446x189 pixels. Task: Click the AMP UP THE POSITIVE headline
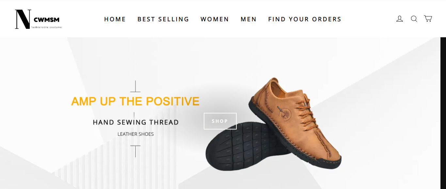point(135,101)
